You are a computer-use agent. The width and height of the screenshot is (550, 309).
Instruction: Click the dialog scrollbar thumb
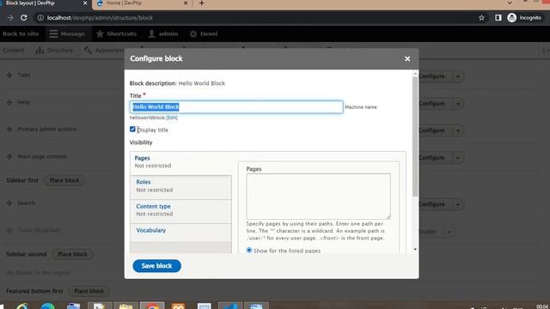[415, 136]
